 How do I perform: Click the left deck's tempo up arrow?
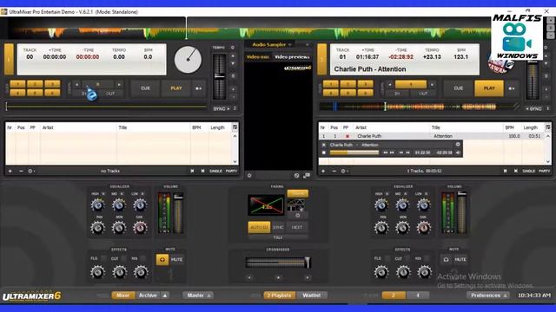coord(233,55)
